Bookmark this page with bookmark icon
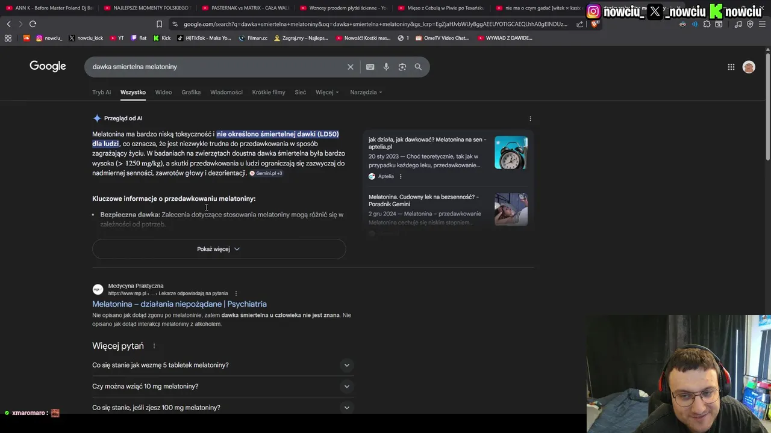This screenshot has width=771, height=433. [x=159, y=24]
